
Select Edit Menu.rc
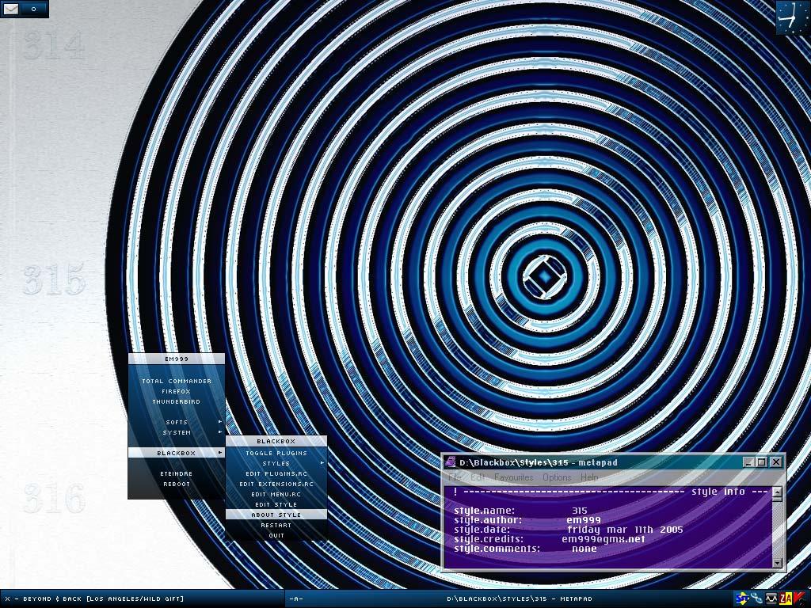276,494
